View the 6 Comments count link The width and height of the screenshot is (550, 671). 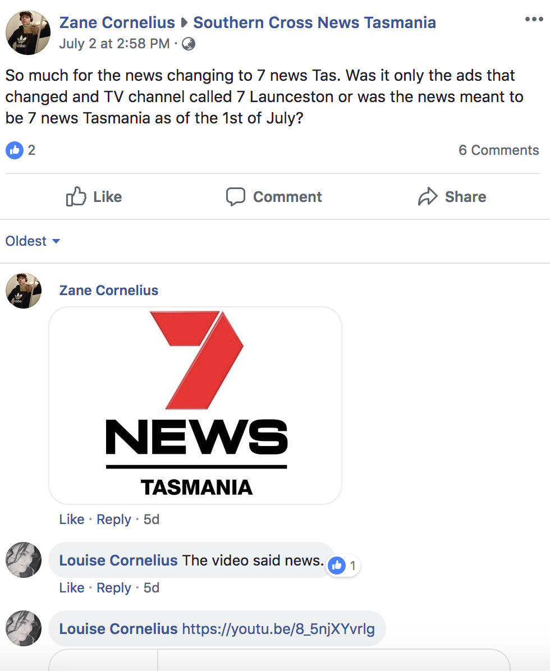(x=498, y=150)
